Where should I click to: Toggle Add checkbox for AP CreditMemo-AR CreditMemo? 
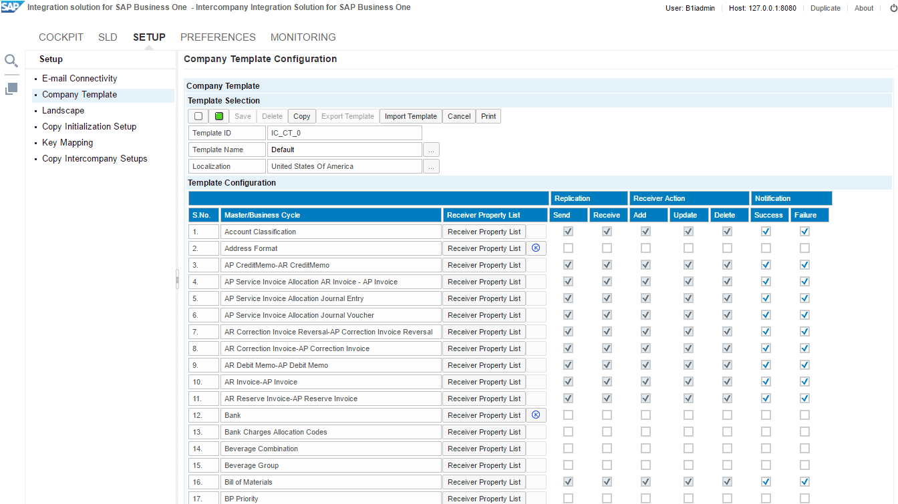tap(646, 265)
